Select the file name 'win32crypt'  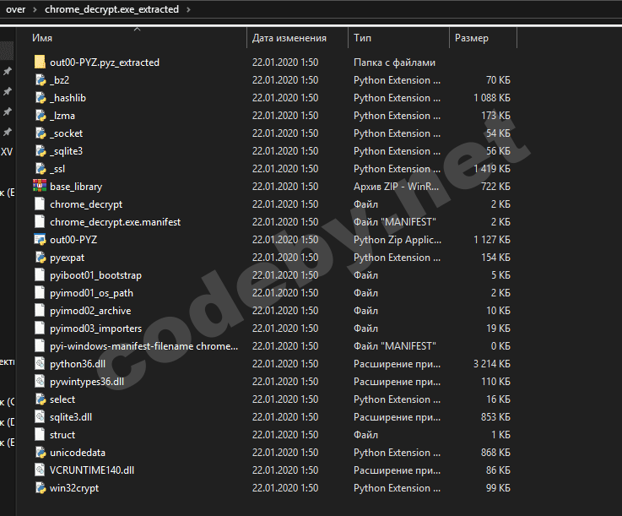pyautogui.click(x=74, y=488)
